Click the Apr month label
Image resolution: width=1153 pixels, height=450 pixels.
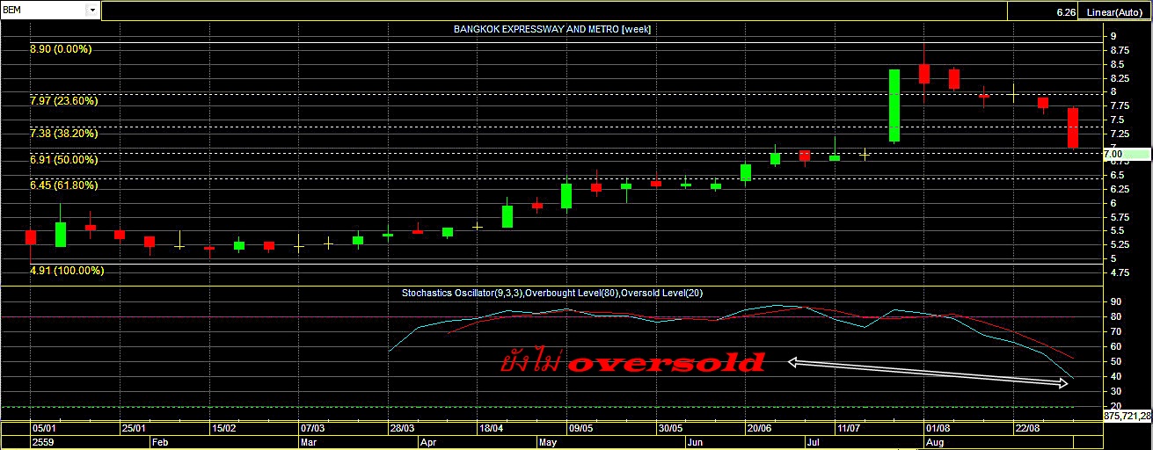[427, 442]
